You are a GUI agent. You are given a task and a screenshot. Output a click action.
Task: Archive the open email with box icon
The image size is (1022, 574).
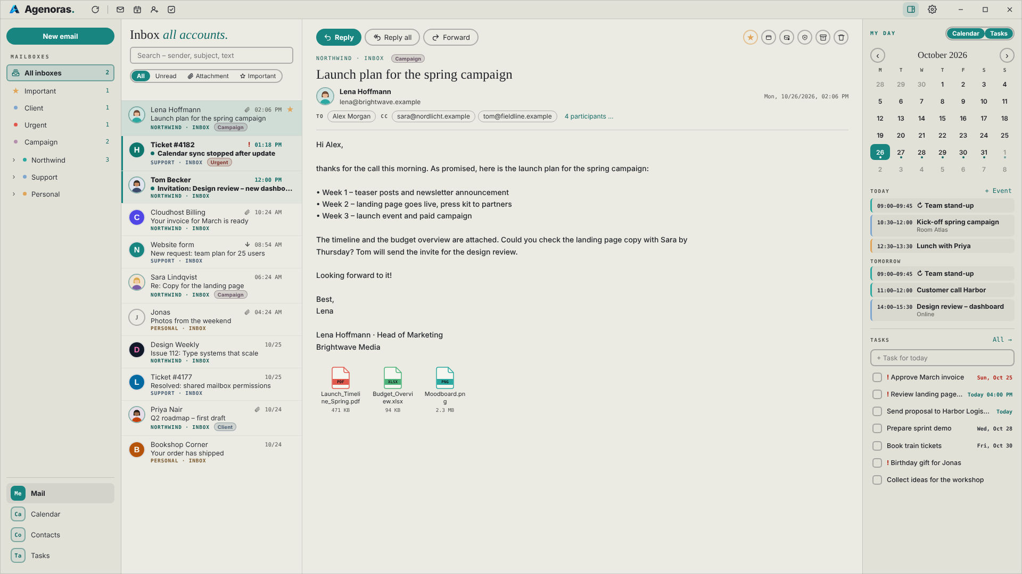[x=823, y=37]
